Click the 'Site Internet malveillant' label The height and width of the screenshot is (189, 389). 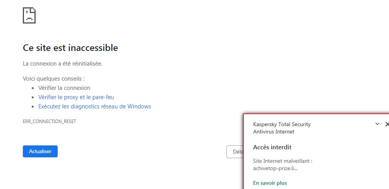click(x=282, y=161)
